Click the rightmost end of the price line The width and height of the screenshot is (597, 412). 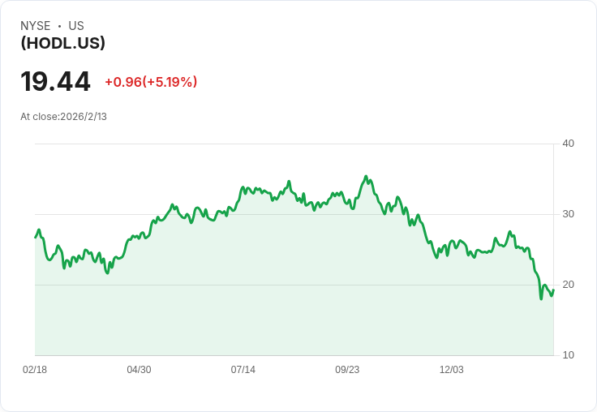(x=553, y=290)
